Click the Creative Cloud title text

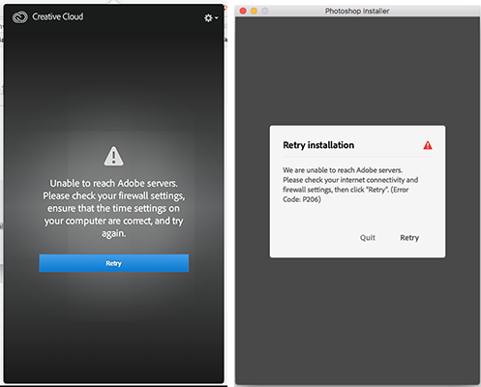pyautogui.click(x=58, y=16)
